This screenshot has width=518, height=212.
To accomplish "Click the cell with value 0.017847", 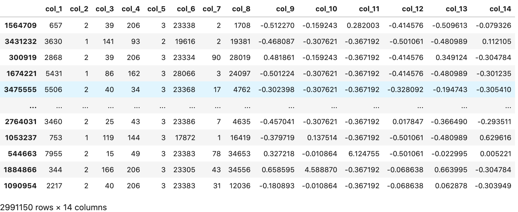I will point(408,122).
